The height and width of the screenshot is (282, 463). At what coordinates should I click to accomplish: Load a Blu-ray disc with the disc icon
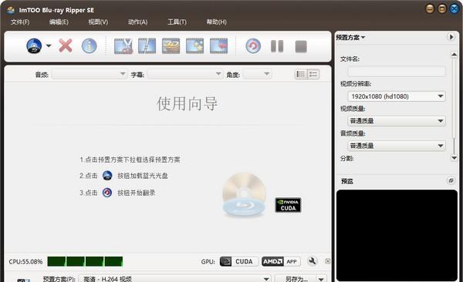coord(34,46)
